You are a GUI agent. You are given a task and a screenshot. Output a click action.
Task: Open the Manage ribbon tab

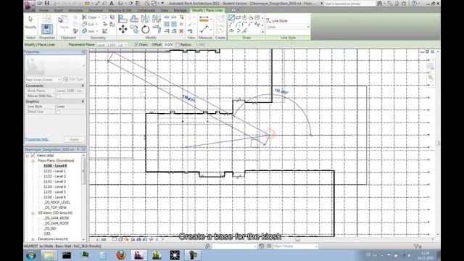pyautogui.click(x=180, y=10)
